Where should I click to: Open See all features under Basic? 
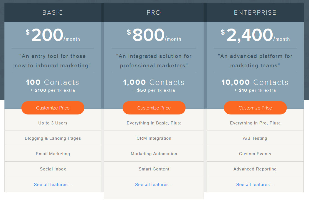pyautogui.click(x=53, y=185)
